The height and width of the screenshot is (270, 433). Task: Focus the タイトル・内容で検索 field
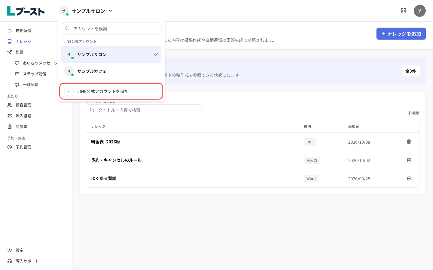pyautogui.click(x=144, y=110)
